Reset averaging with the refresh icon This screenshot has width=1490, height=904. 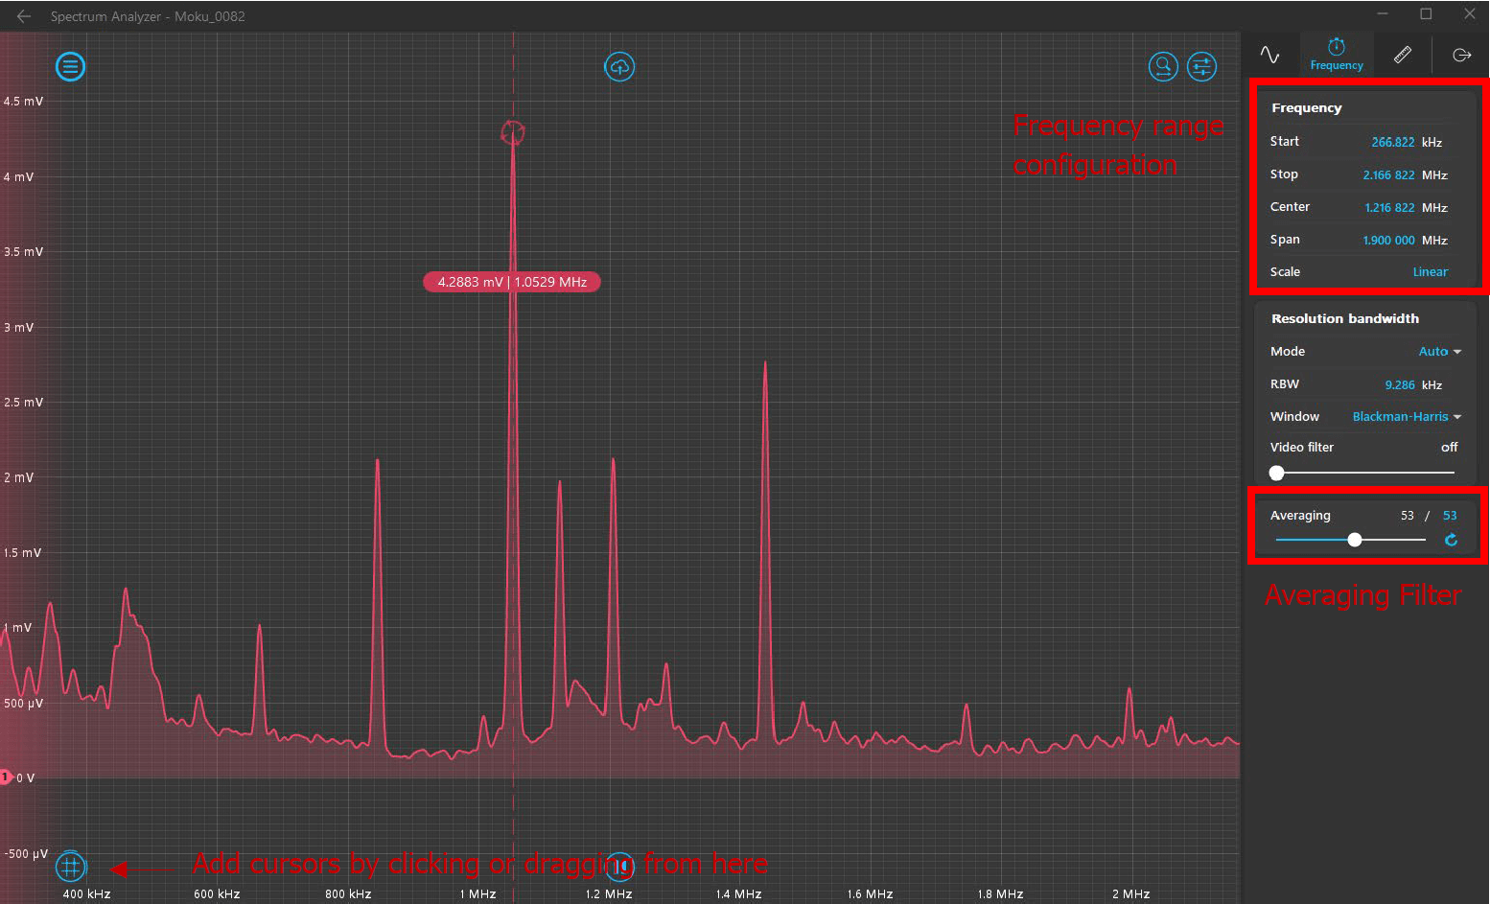pyautogui.click(x=1451, y=541)
